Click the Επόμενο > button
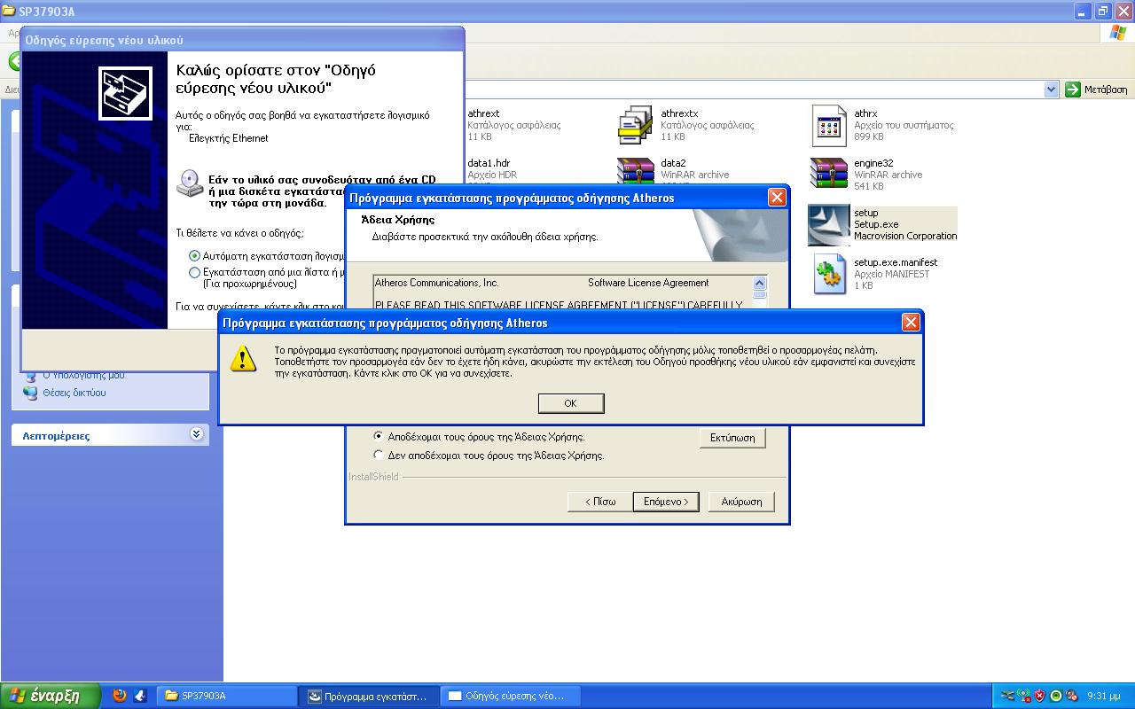Screen dimensions: 1135x709 [666, 502]
